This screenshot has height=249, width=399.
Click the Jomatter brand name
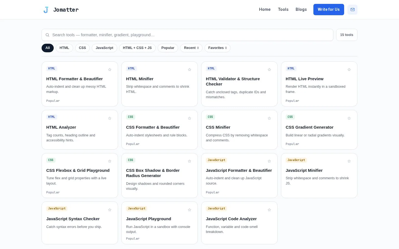coord(66,10)
